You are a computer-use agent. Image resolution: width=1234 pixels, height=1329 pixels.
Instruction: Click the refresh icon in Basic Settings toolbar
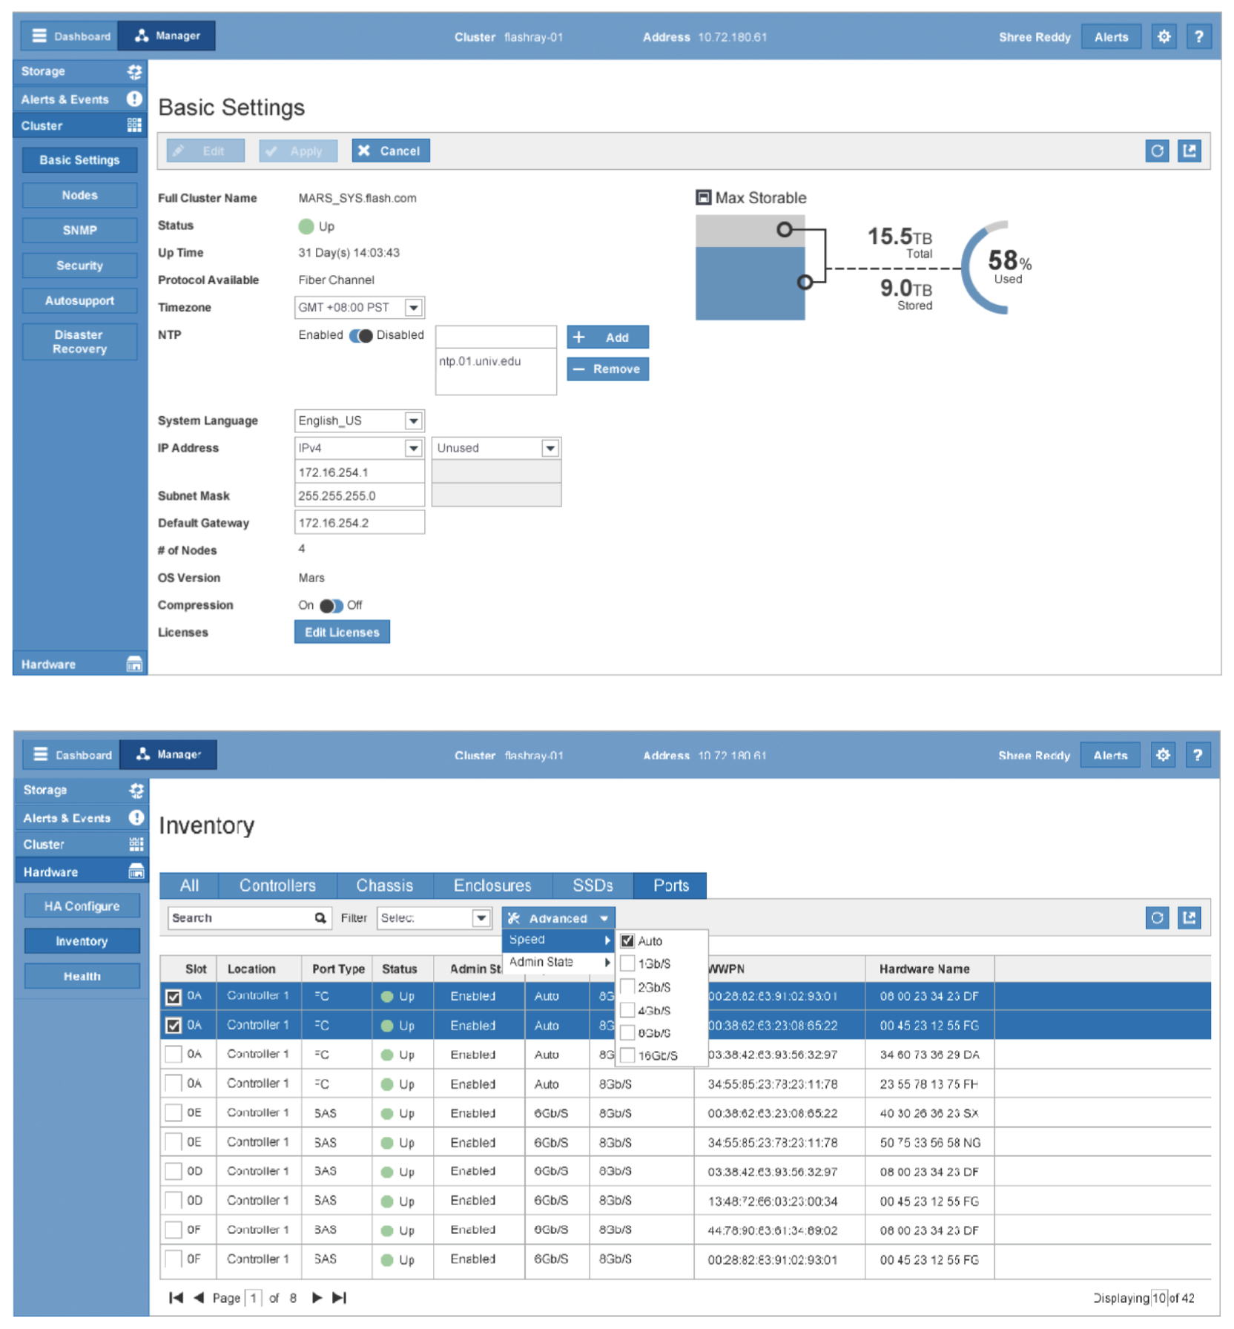click(x=1156, y=151)
